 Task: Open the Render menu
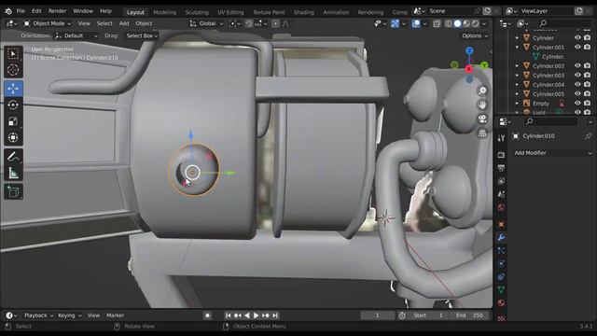click(x=57, y=11)
